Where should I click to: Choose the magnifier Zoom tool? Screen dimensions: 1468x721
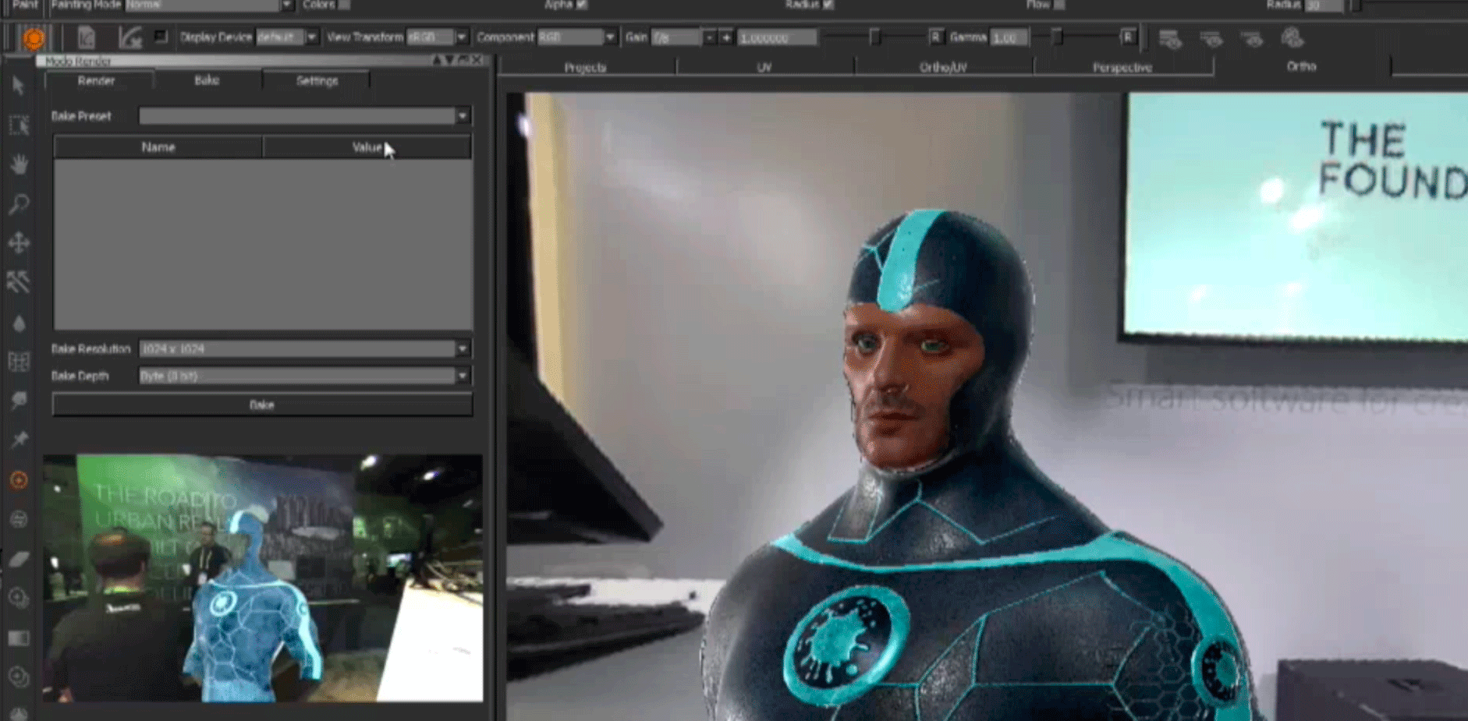click(19, 204)
